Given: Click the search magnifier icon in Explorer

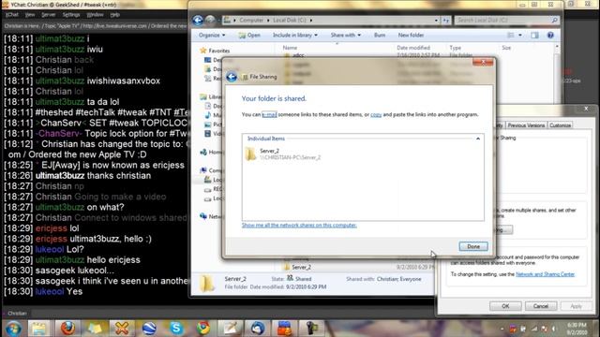Looking at the screenshot, I should (554, 20).
